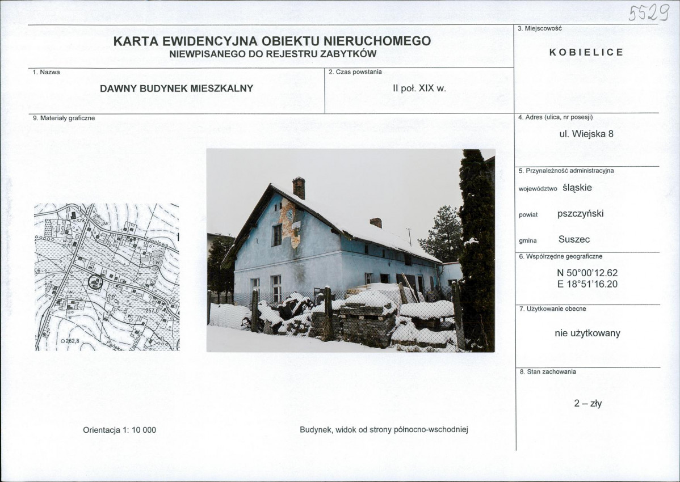The width and height of the screenshot is (680, 482).
Task: Click the voivodeship value "śląskie"
Action: 577,188
